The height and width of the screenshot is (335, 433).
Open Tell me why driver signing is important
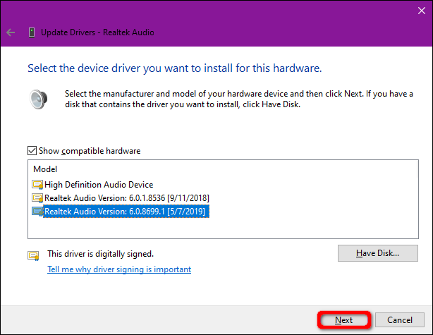click(x=119, y=269)
